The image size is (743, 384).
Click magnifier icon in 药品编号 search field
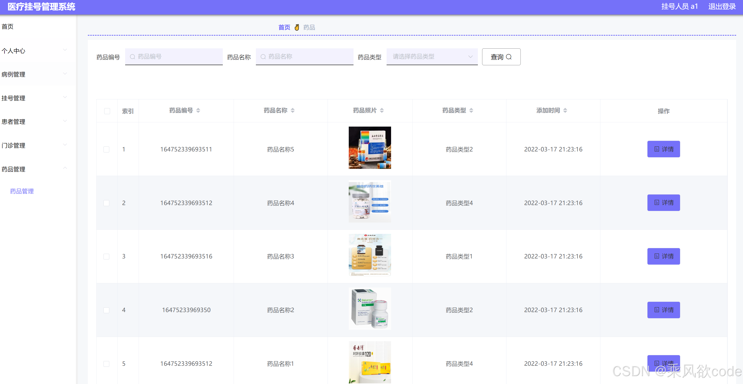pyautogui.click(x=132, y=57)
